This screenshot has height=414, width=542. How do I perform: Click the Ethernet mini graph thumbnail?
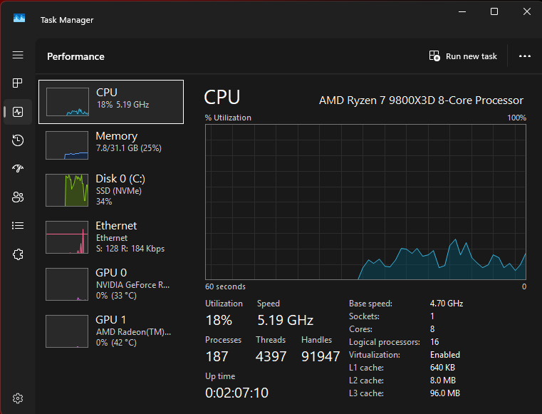[x=67, y=237]
